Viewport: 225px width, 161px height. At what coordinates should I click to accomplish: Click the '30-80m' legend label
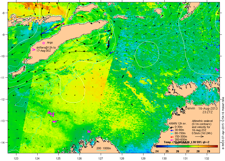coord(179,130)
